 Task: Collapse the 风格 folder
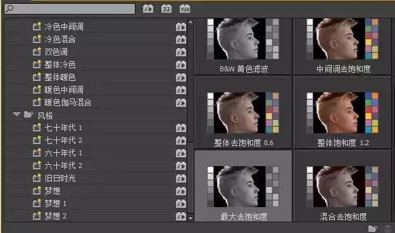(16, 114)
